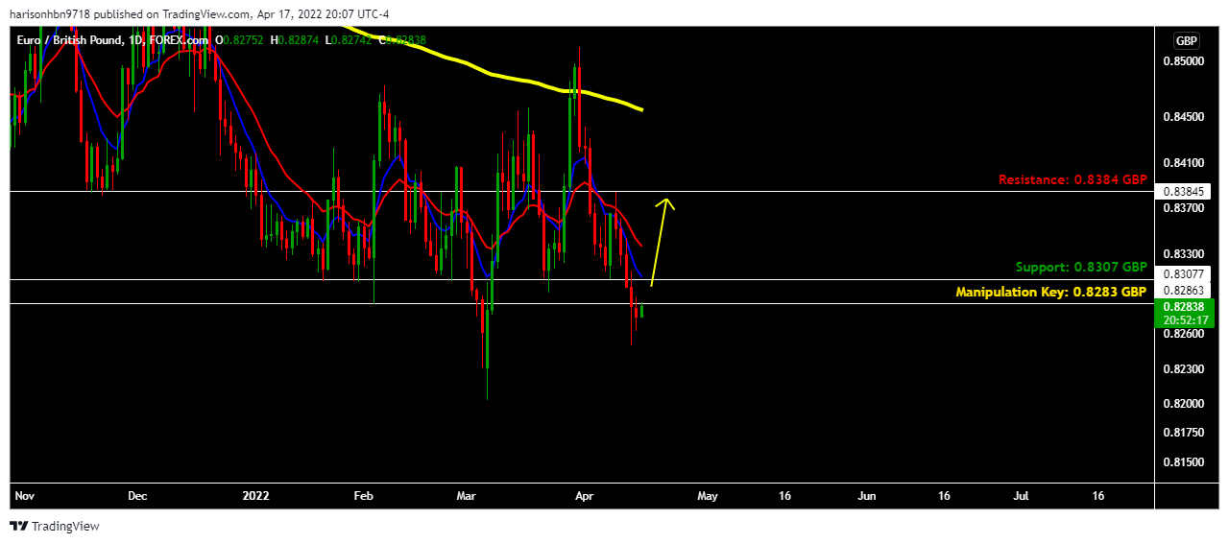Select the Euro / British Pound symbol title

click(72, 39)
